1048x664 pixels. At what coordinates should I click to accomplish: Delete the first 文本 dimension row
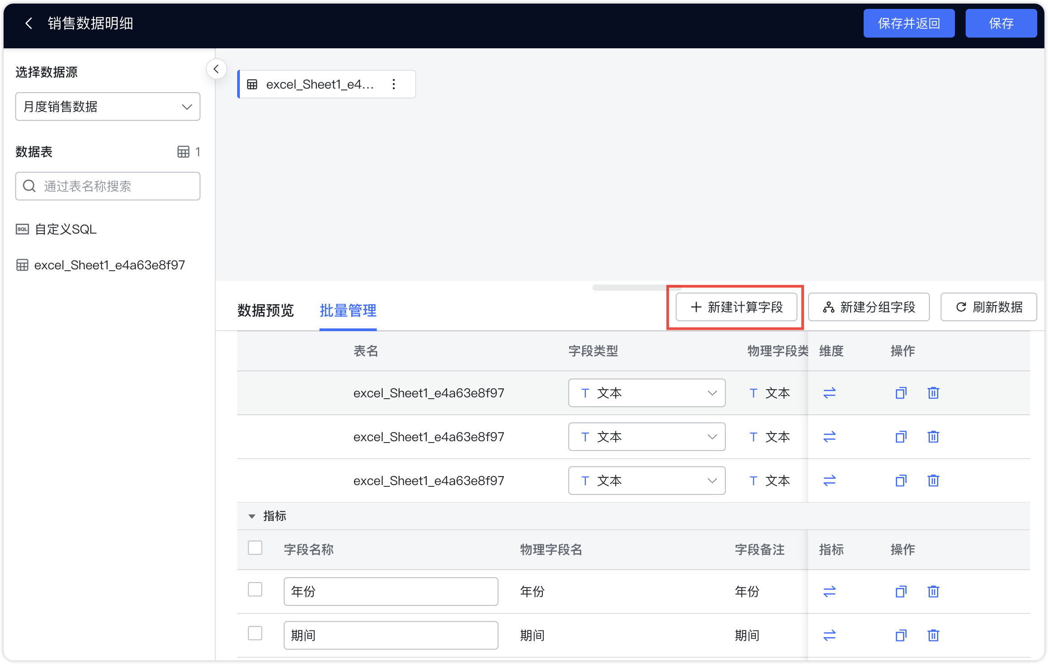[x=933, y=393]
